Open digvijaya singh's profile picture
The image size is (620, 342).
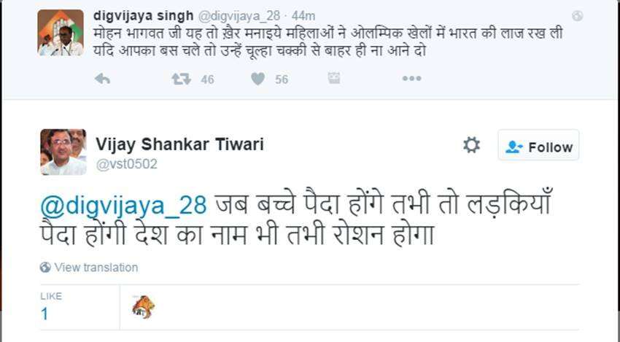pyautogui.click(x=60, y=33)
